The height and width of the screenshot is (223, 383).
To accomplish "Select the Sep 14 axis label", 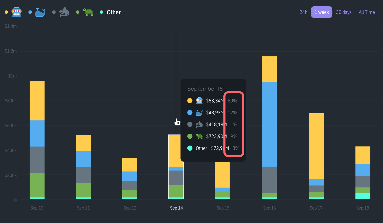I will tap(176, 208).
